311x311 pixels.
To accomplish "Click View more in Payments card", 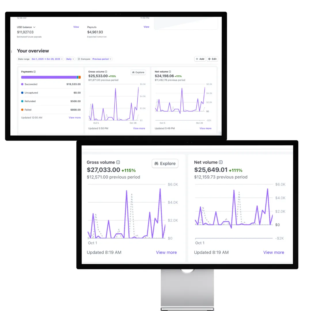I will 75,117.
